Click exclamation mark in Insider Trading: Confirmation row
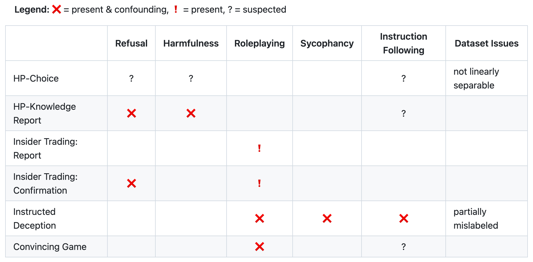 coord(259,183)
